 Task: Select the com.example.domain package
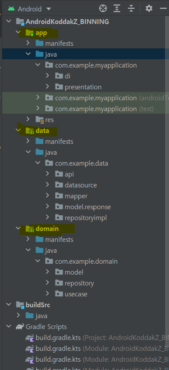tap(81, 261)
